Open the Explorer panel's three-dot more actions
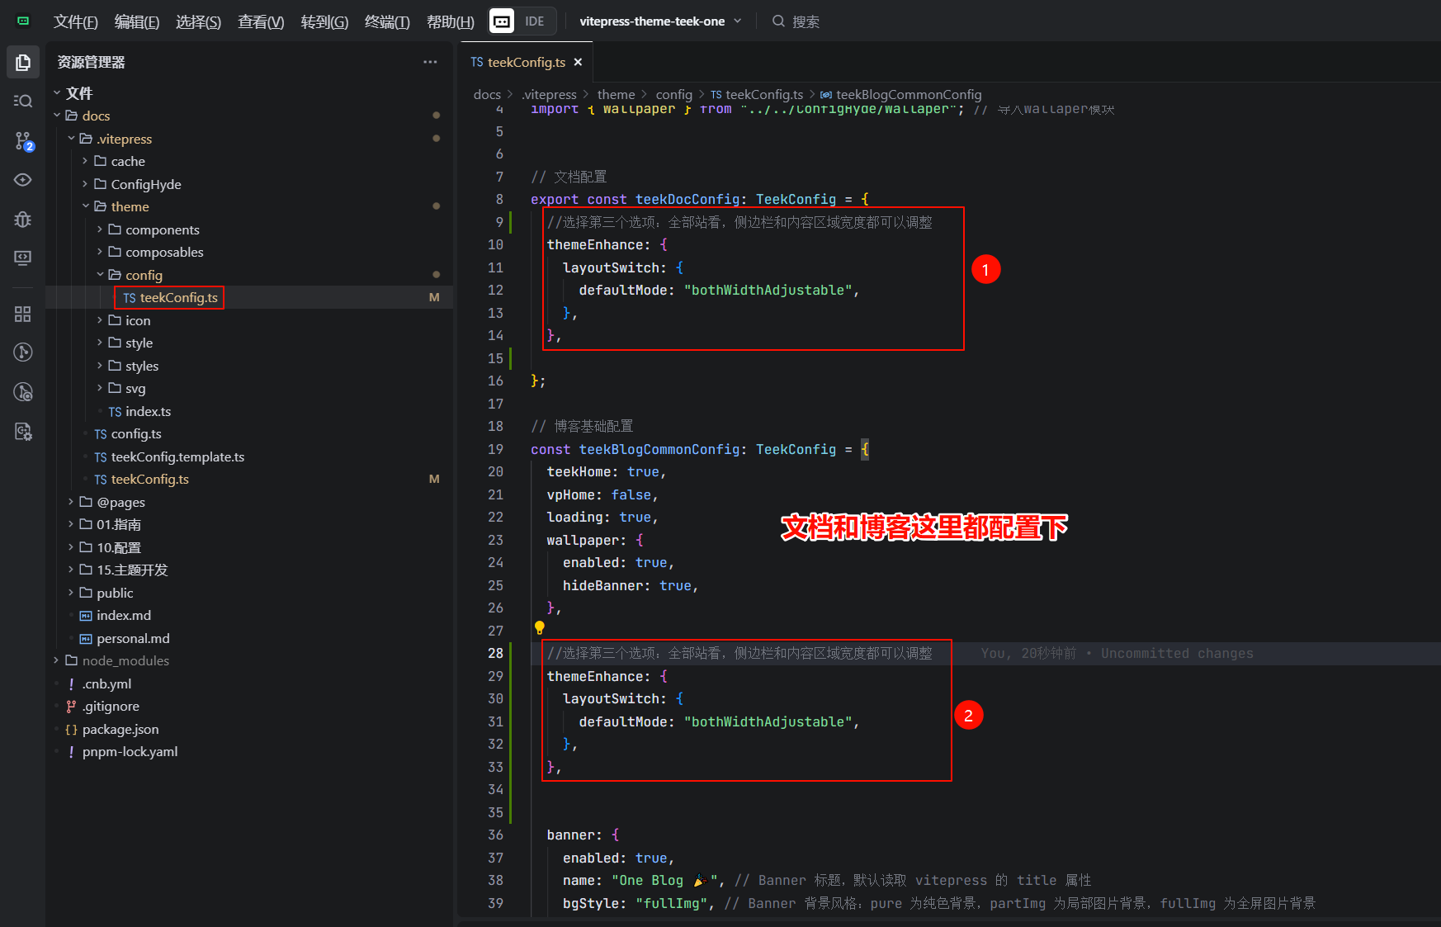This screenshot has height=927, width=1441. pos(430,62)
